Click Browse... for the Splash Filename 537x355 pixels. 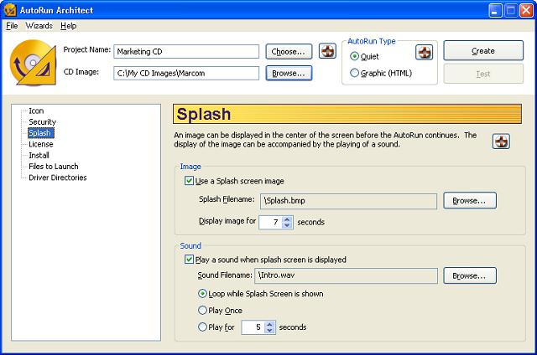pos(470,201)
